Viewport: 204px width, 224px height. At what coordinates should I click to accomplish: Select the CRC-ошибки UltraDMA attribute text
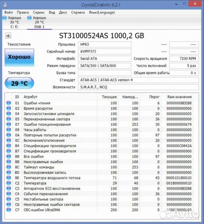[x=42, y=210]
